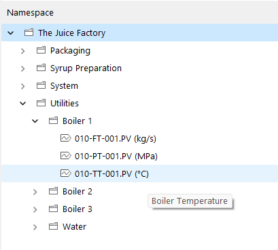Click the folder icon next to Syrup Preparation
Image resolution: width=278 pixels, height=250 pixels.
[41, 68]
